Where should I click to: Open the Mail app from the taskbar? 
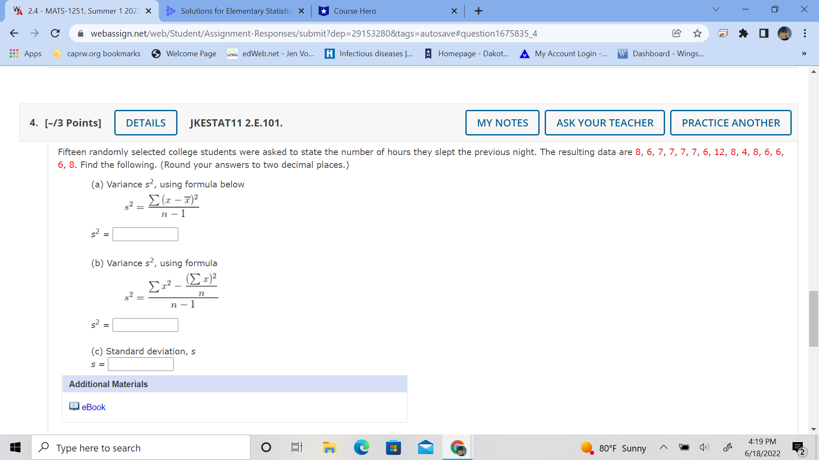click(x=425, y=447)
